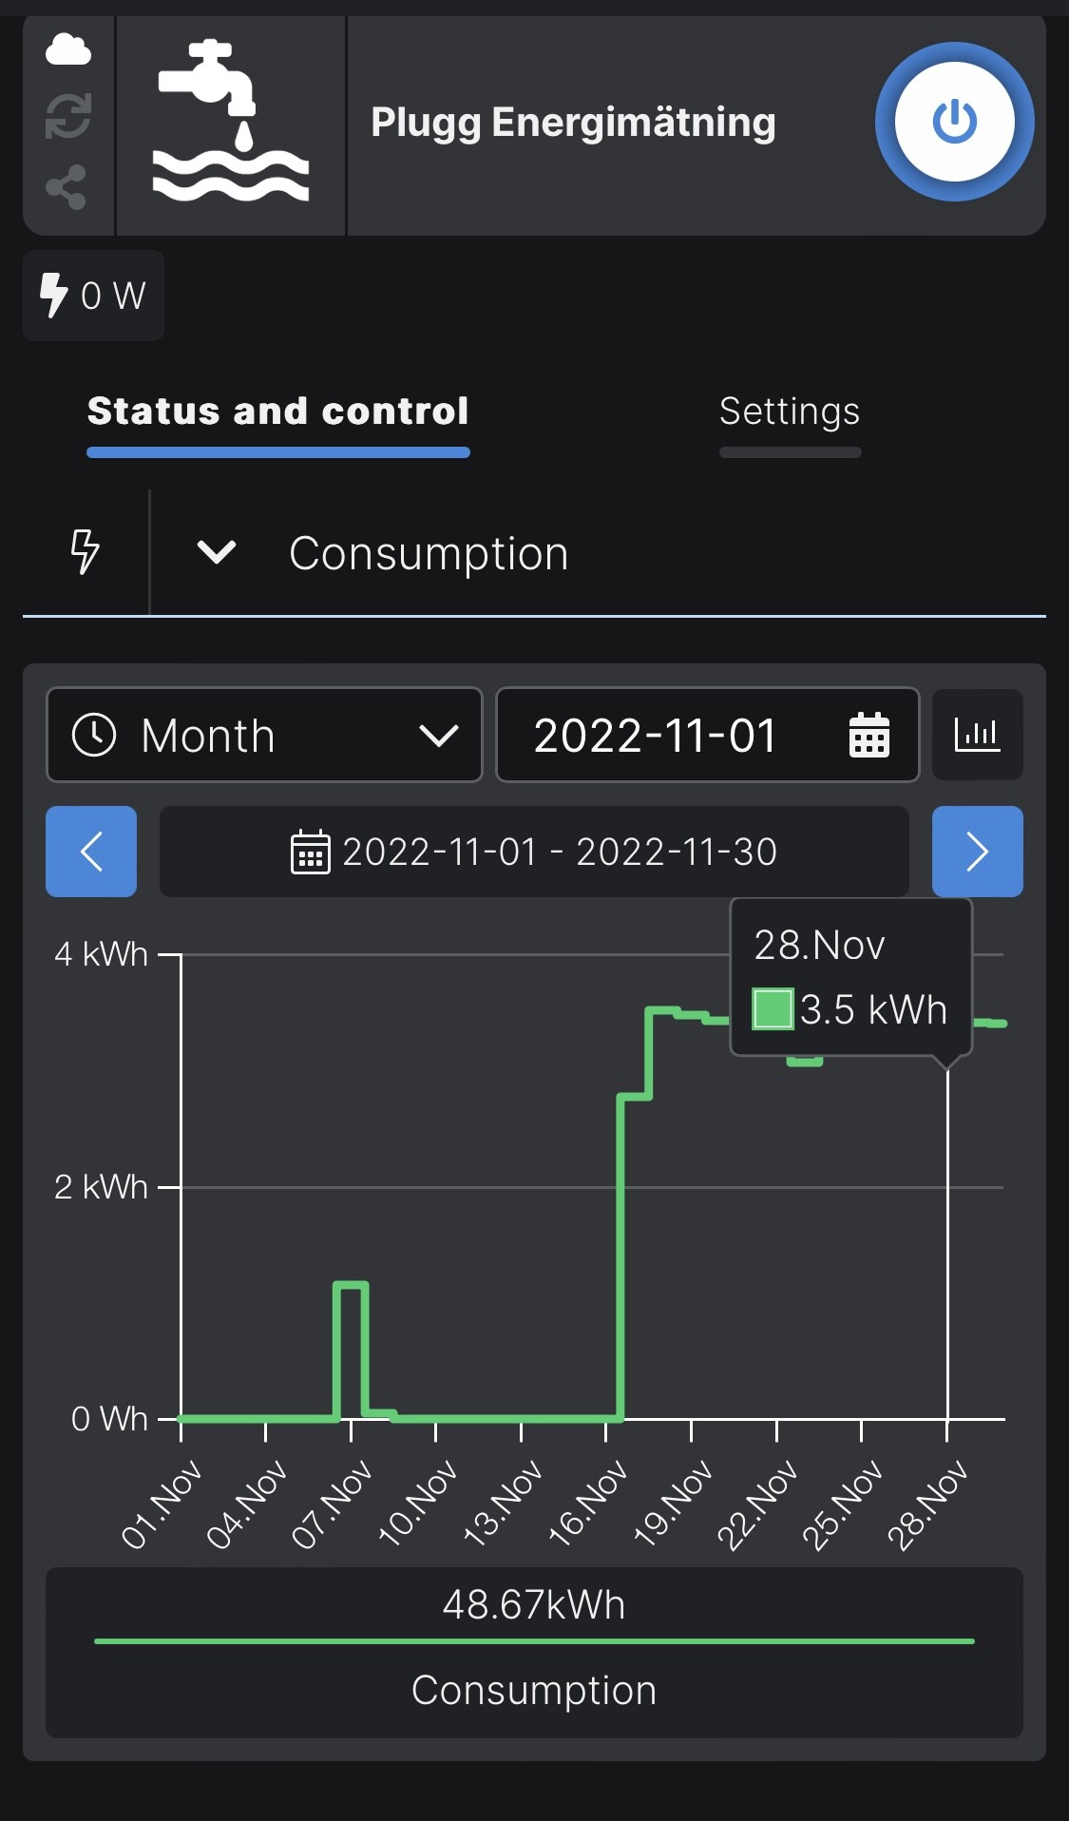This screenshot has height=1821, width=1069.
Task: Click the 0 W power badge
Action: 93,296
